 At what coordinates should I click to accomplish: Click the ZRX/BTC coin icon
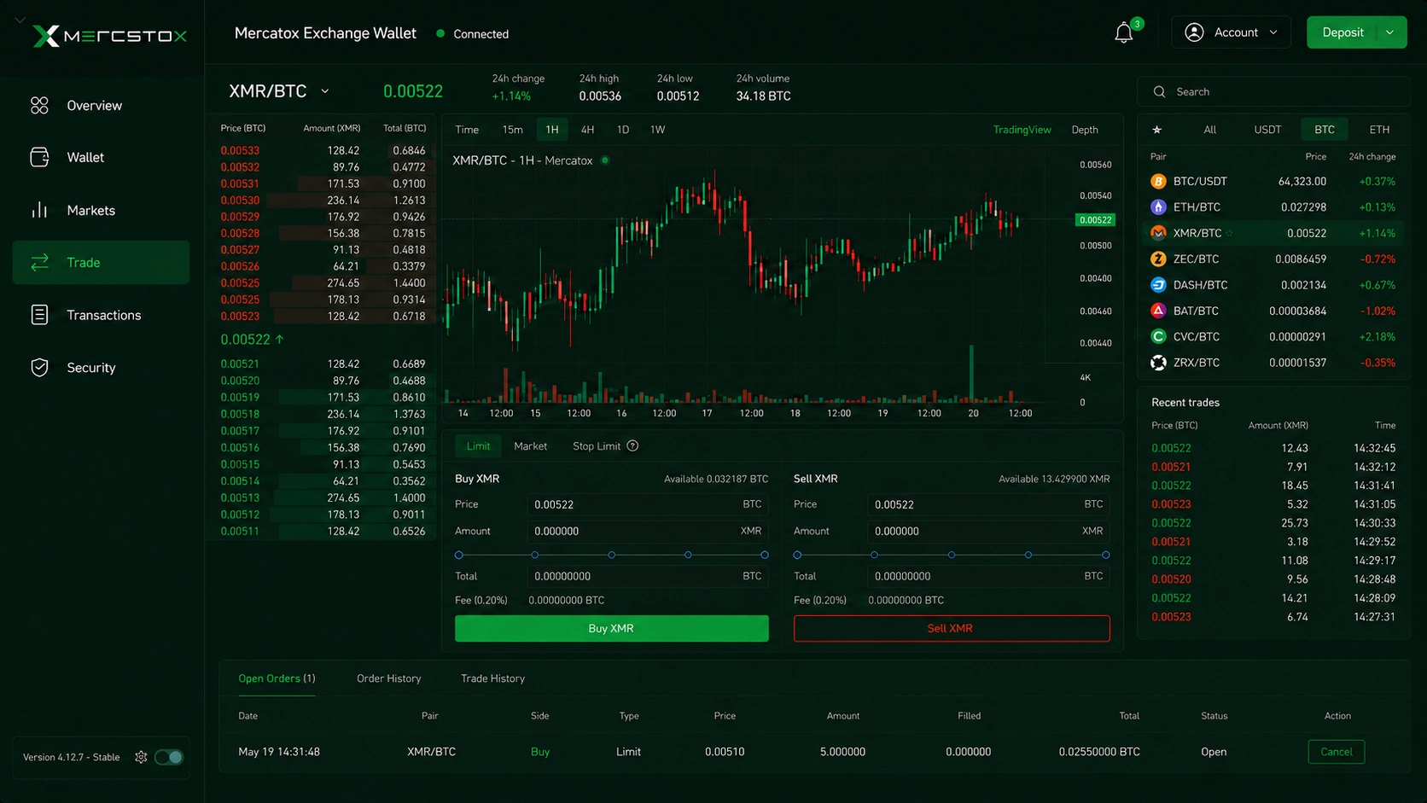point(1158,363)
